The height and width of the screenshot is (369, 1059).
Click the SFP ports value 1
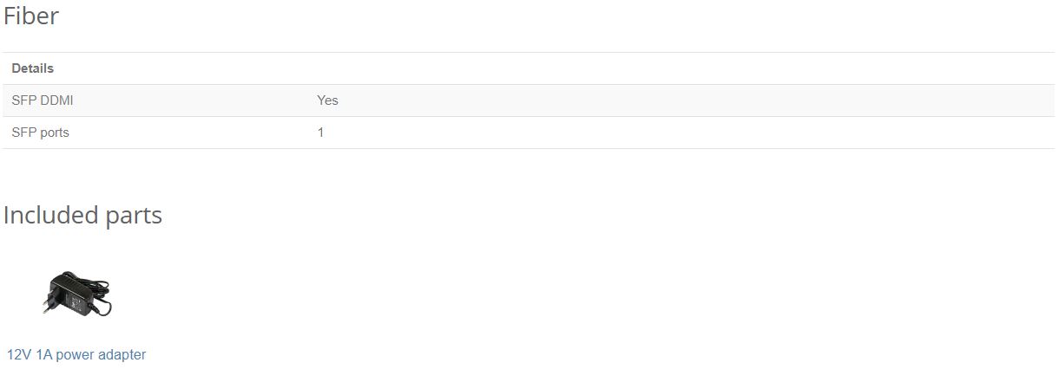[x=320, y=133]
